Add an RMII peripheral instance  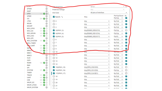point(47,65)
